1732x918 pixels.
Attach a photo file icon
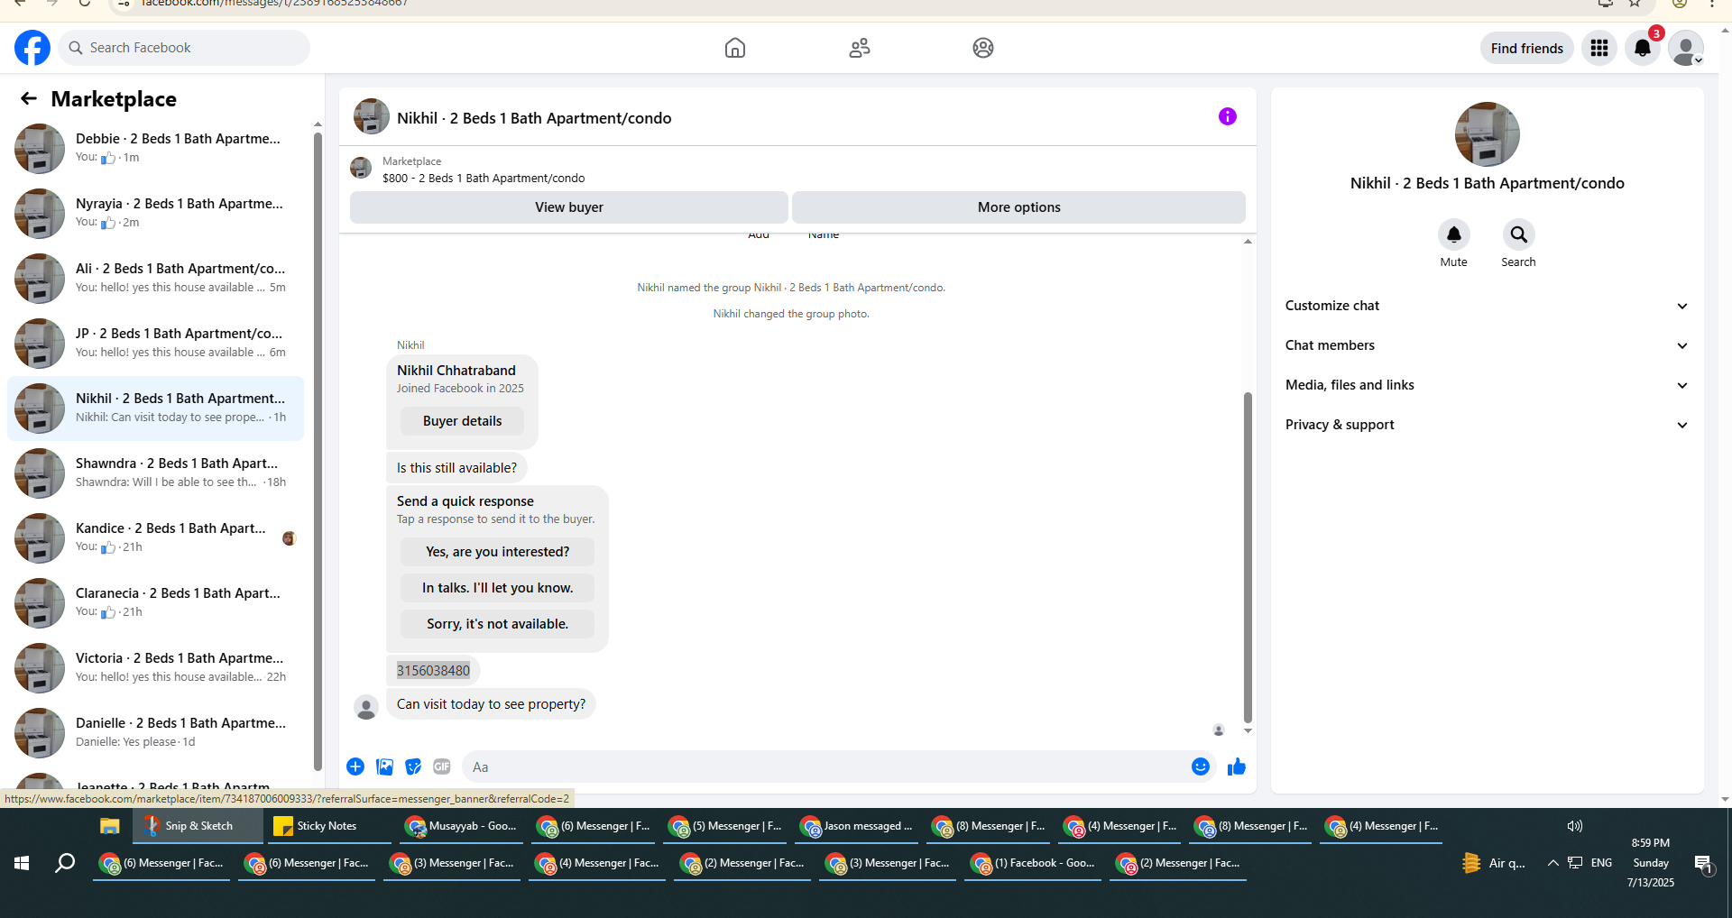click(384, 767)
